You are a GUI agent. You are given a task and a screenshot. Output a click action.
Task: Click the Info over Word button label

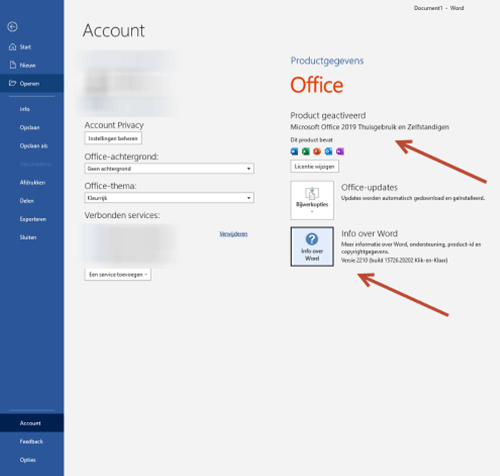(312, 254)
